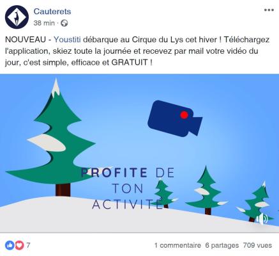Viewport: 279px width, 256px height.
Task: Open the list of 7 reactions
Action: [x=28, y=245]
